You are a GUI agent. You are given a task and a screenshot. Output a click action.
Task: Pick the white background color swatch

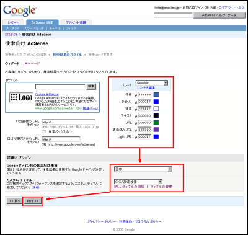[x=156, y=109]
